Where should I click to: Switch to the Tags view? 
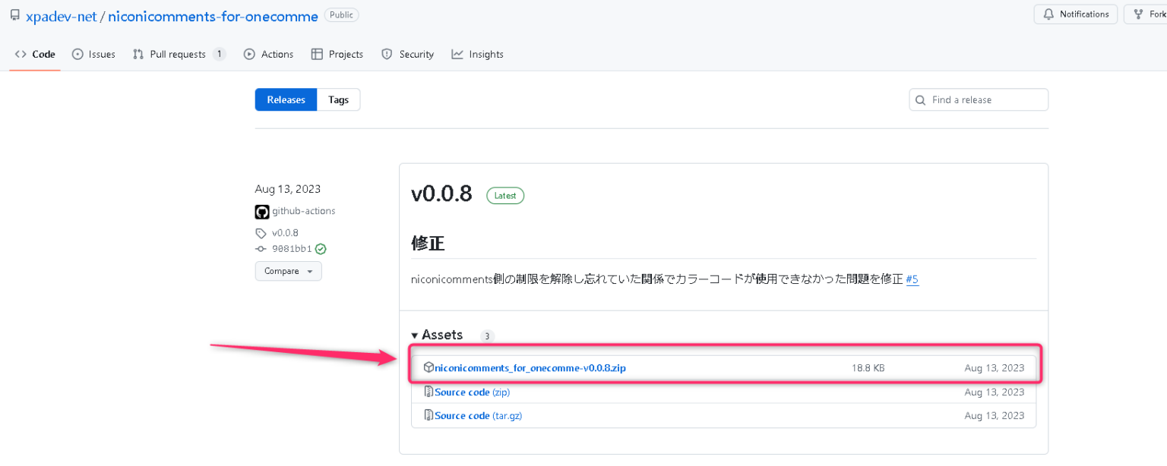coord(337,99)
